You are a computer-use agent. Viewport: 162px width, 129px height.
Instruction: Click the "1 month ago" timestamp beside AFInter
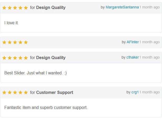click(x=149, y=42)
